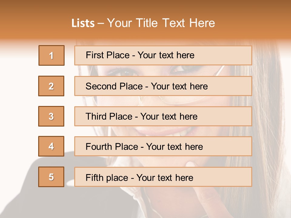291x218 pixels.
Task: Click the words First Place
Action: point(107,55)
